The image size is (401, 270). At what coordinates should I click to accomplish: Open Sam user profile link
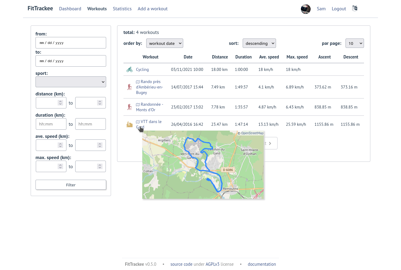click(x=321, y=9)
